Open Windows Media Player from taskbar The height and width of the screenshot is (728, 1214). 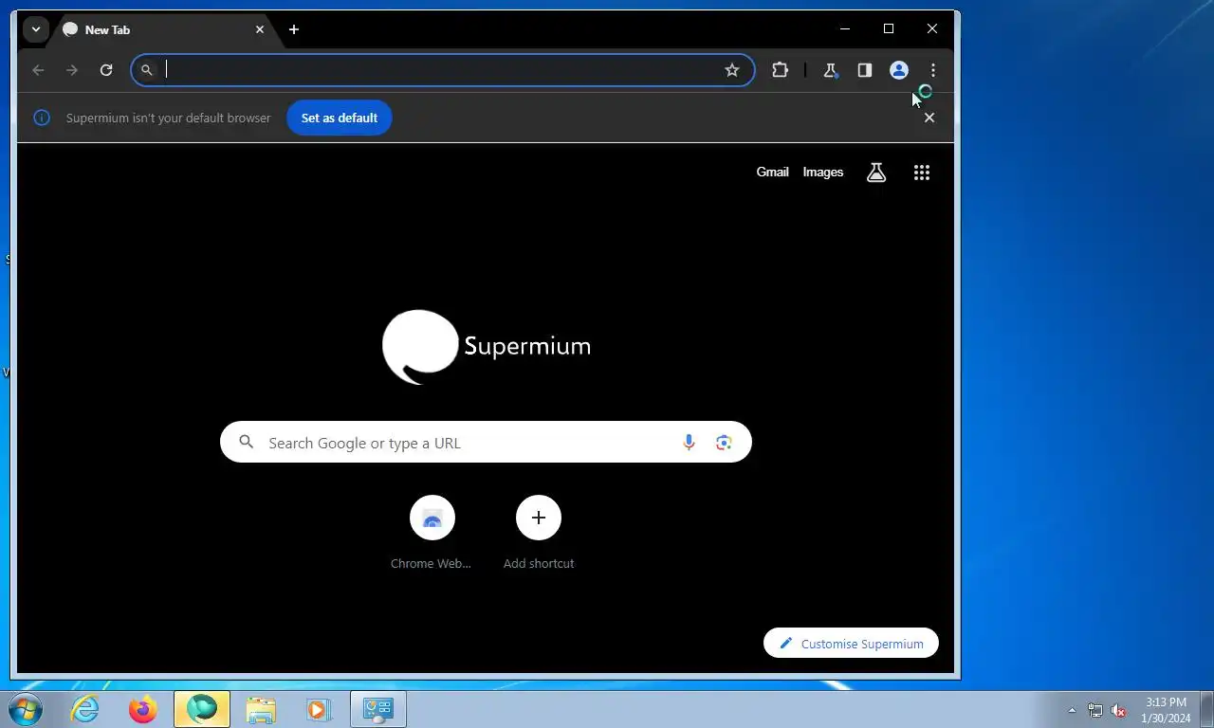pyautogui.click(x=319, y=709)
